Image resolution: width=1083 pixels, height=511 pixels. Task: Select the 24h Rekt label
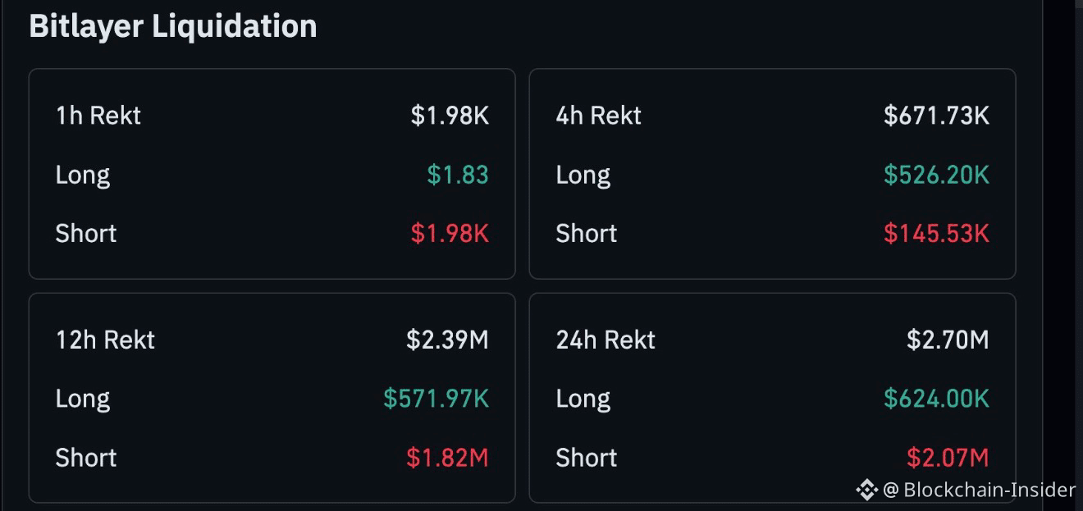[605, 339]
